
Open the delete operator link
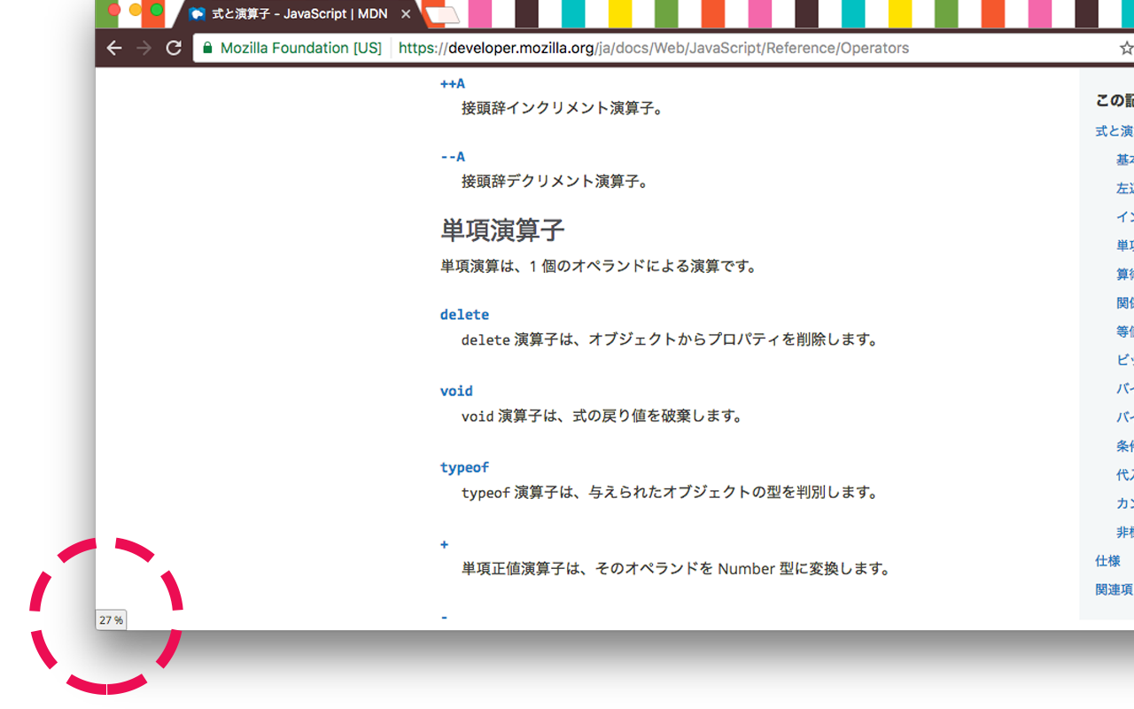point(464,315)
